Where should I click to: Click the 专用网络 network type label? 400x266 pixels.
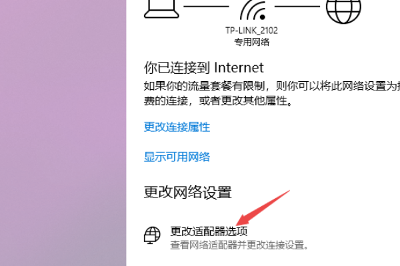click(x=252, y=42)
